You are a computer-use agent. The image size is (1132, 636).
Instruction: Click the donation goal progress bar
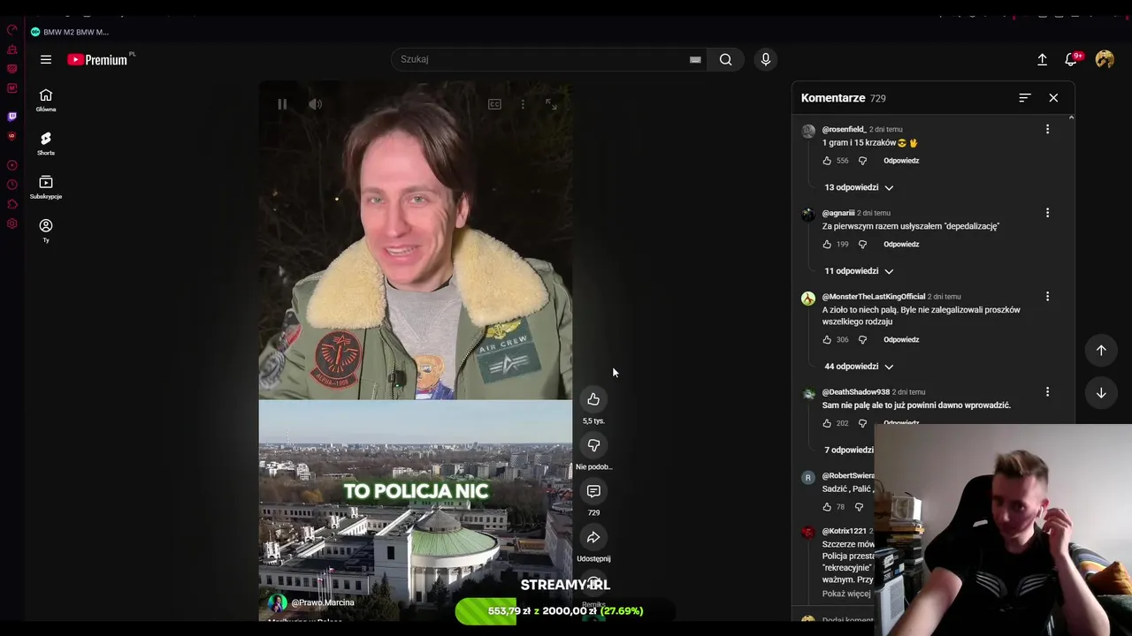[564, 611]
